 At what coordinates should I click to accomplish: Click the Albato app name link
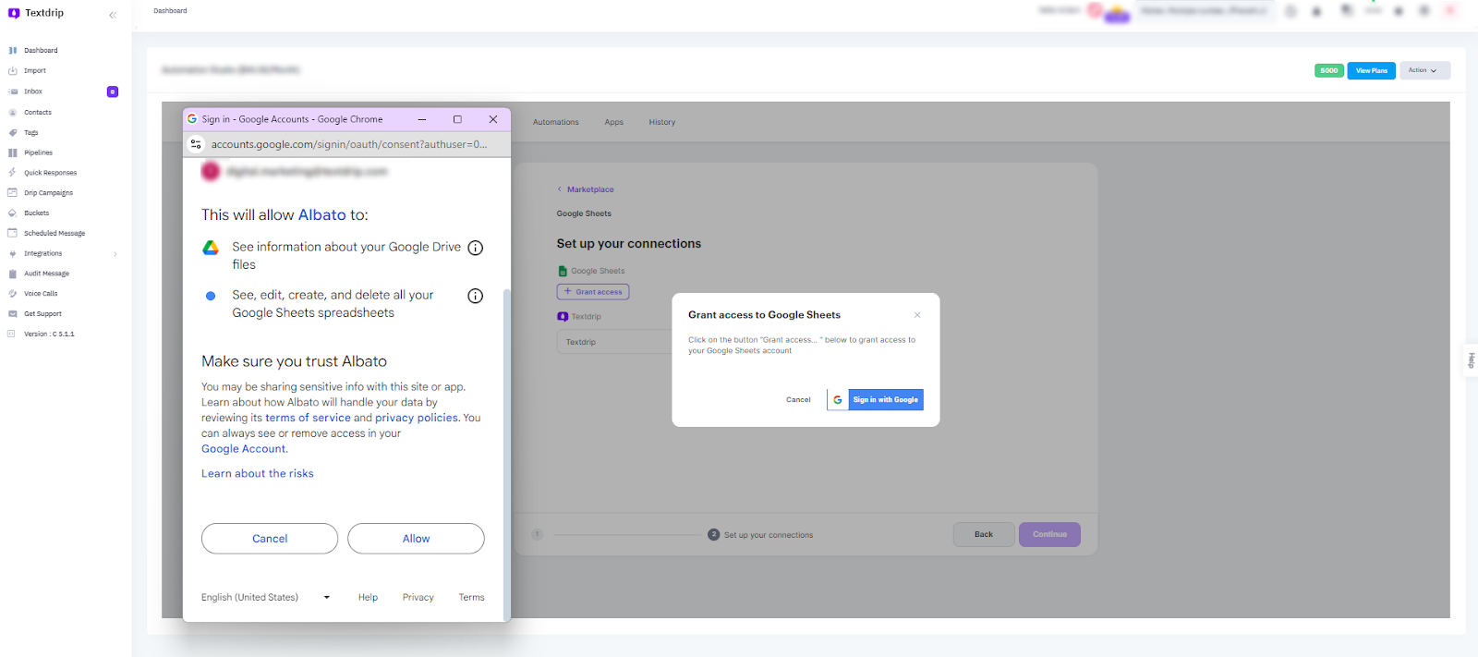(x=322, y=214)
